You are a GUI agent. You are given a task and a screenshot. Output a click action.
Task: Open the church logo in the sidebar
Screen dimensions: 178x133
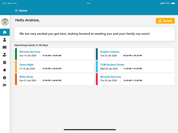5,22
